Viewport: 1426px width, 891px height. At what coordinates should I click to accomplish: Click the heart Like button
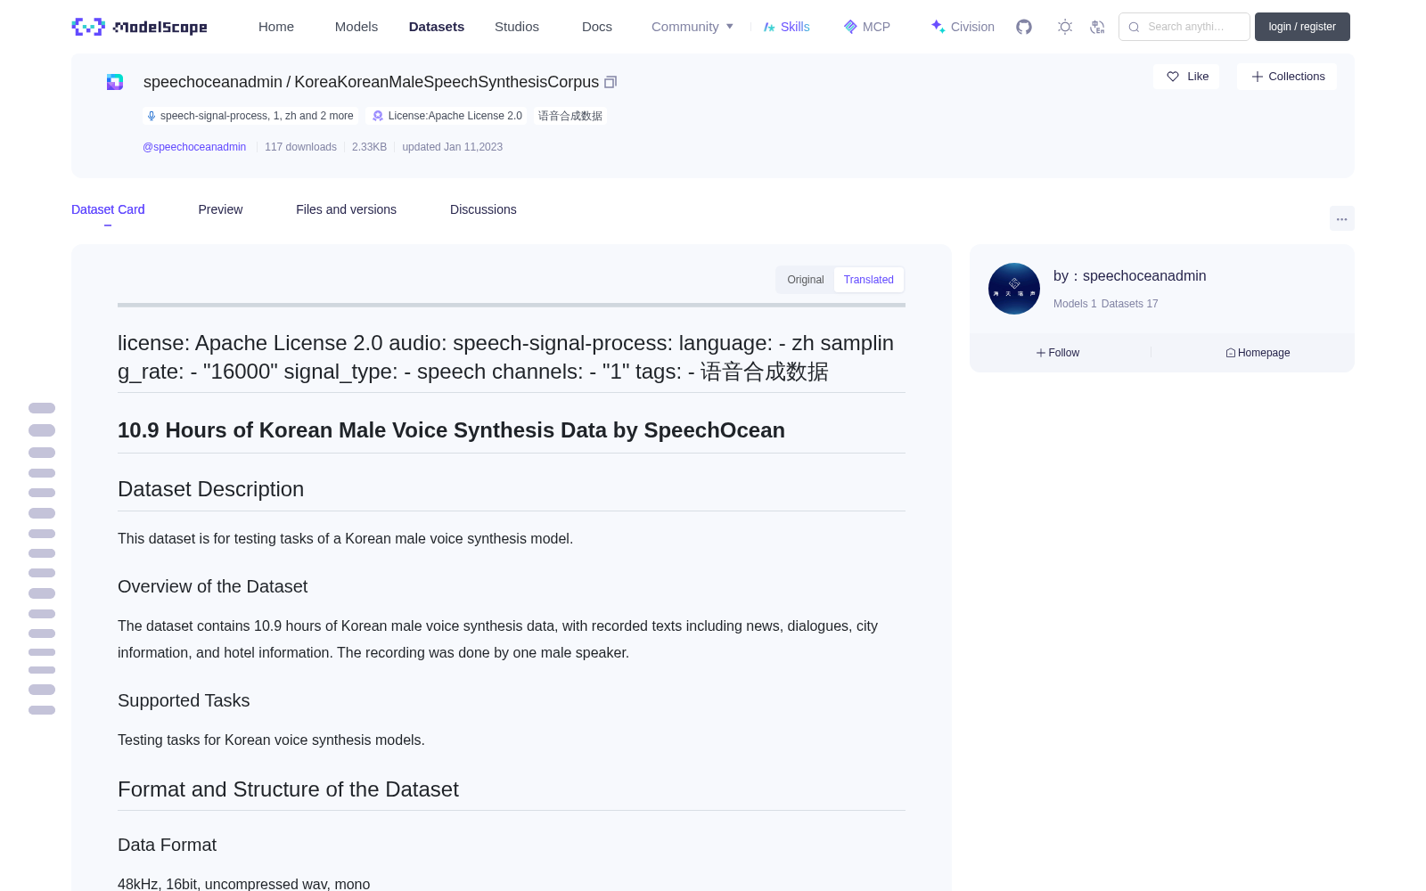pos(1186,77)
